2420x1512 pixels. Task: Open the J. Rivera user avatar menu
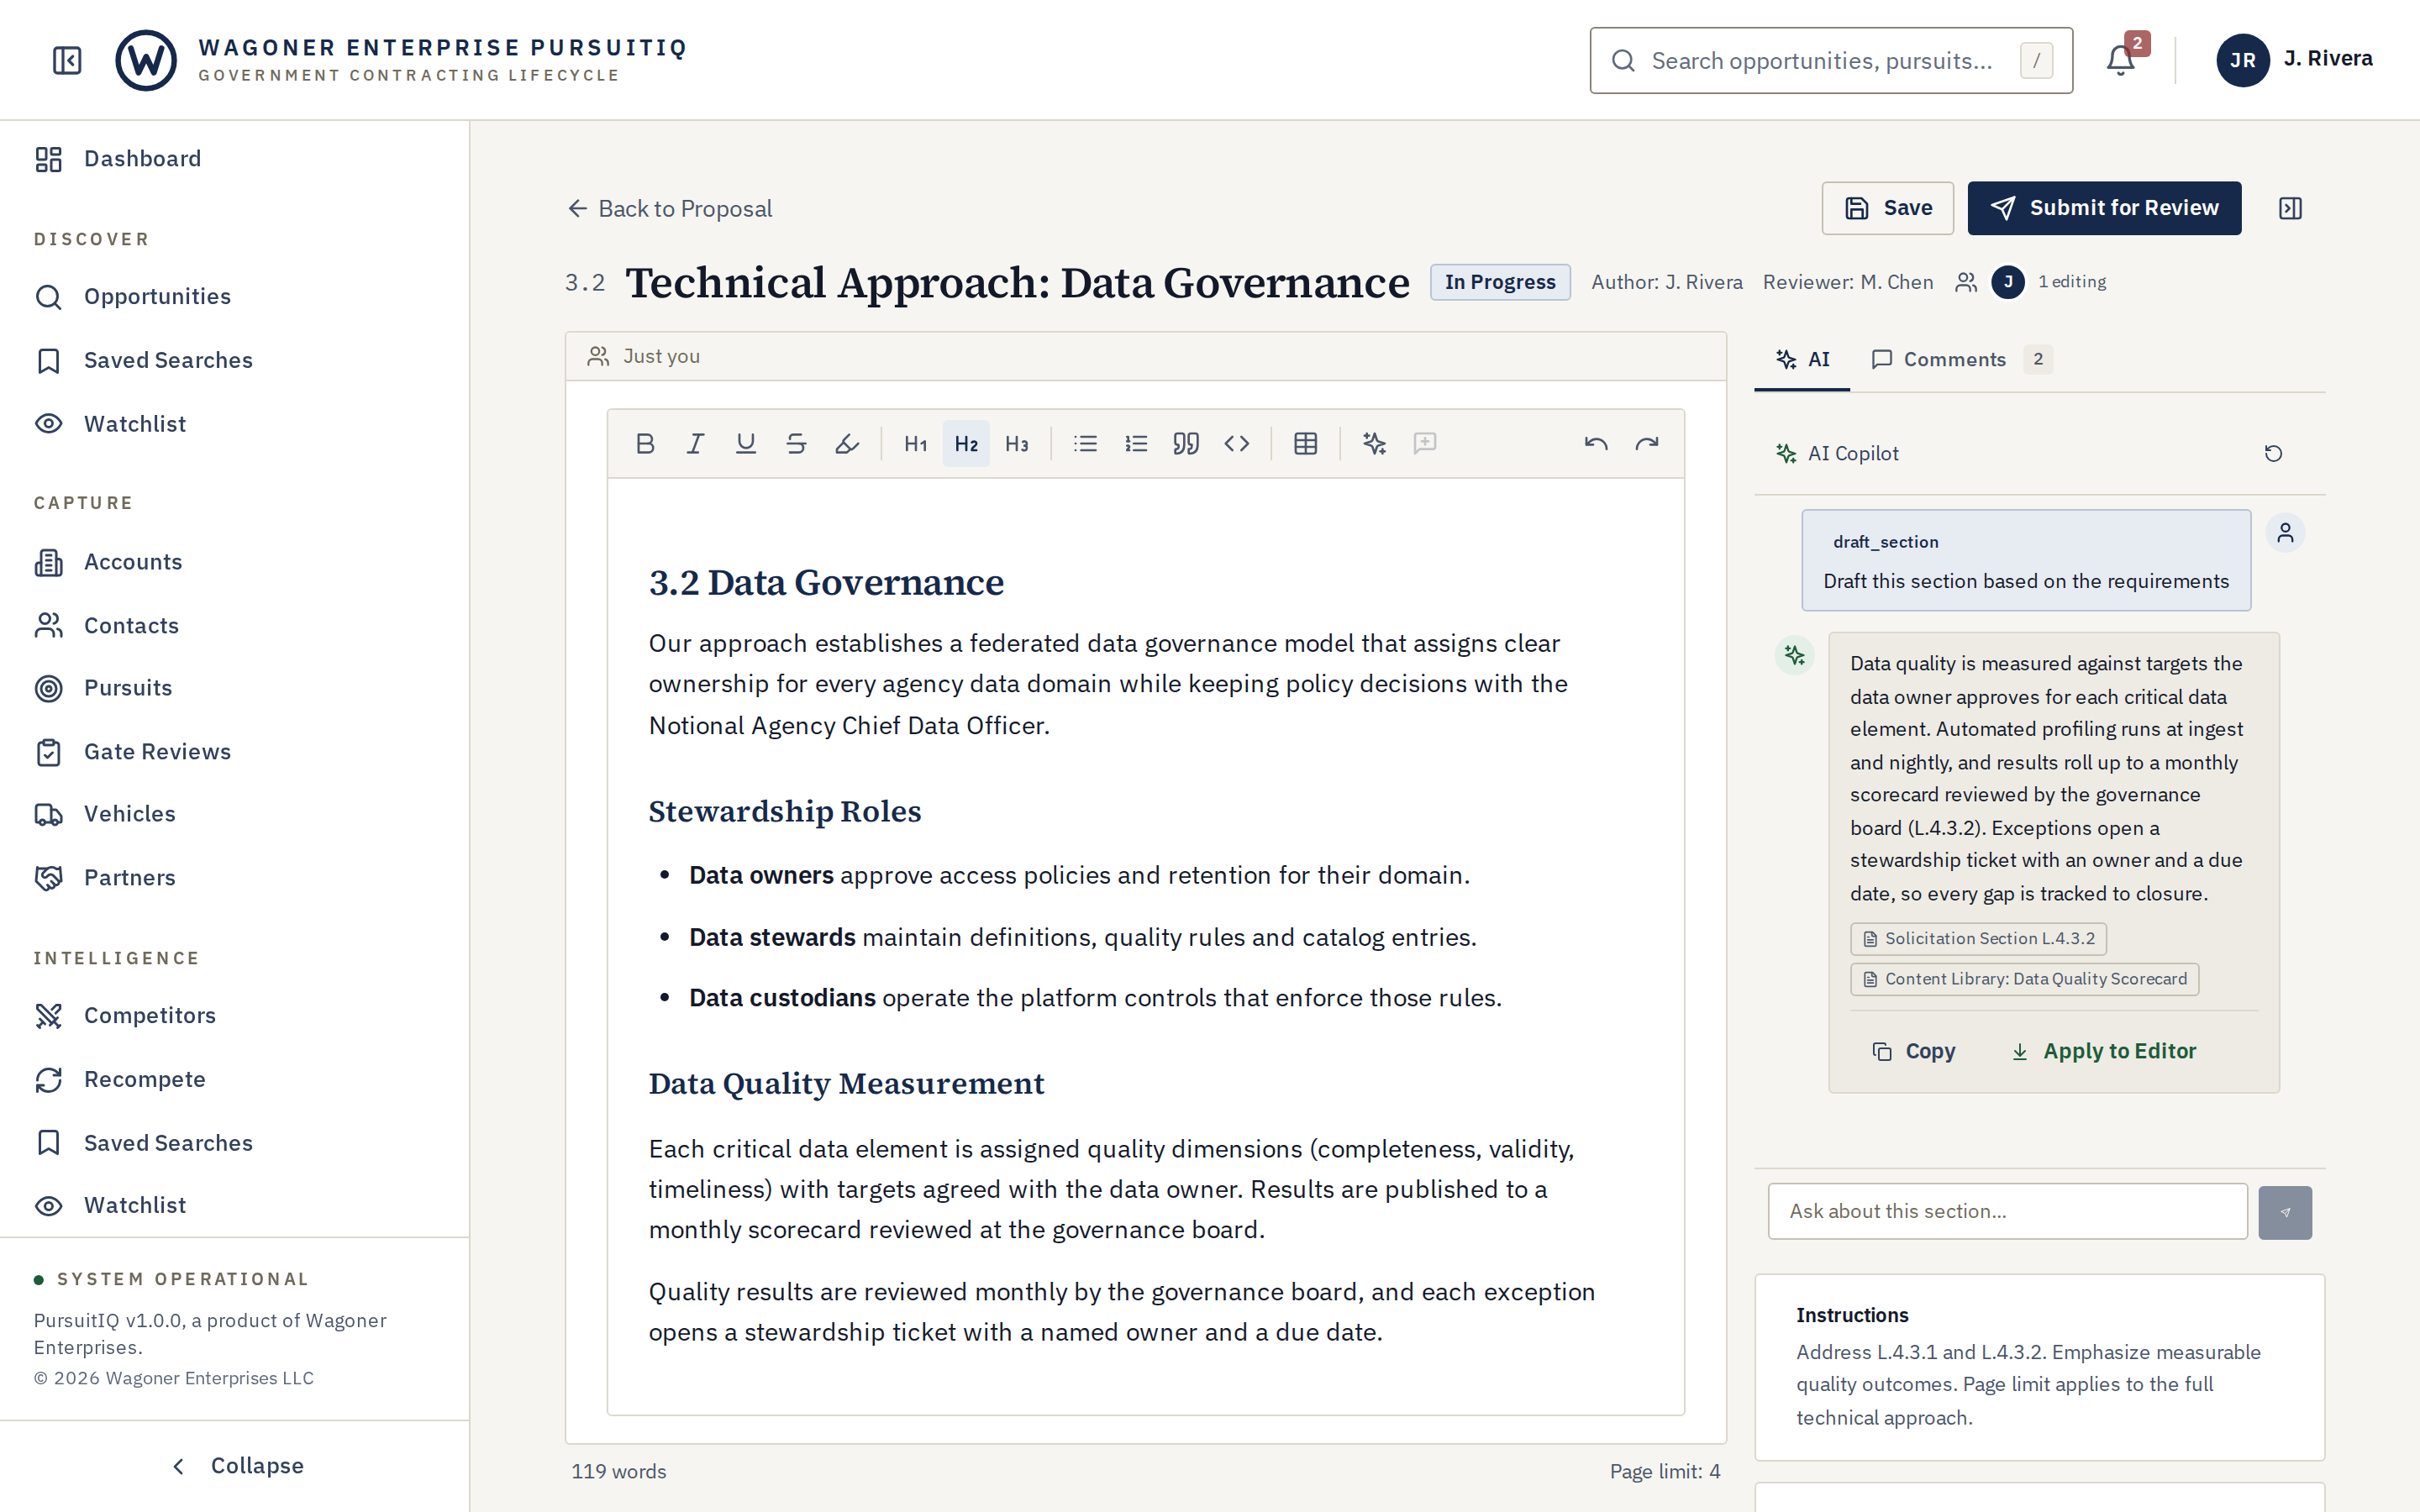coord(2242,60)
